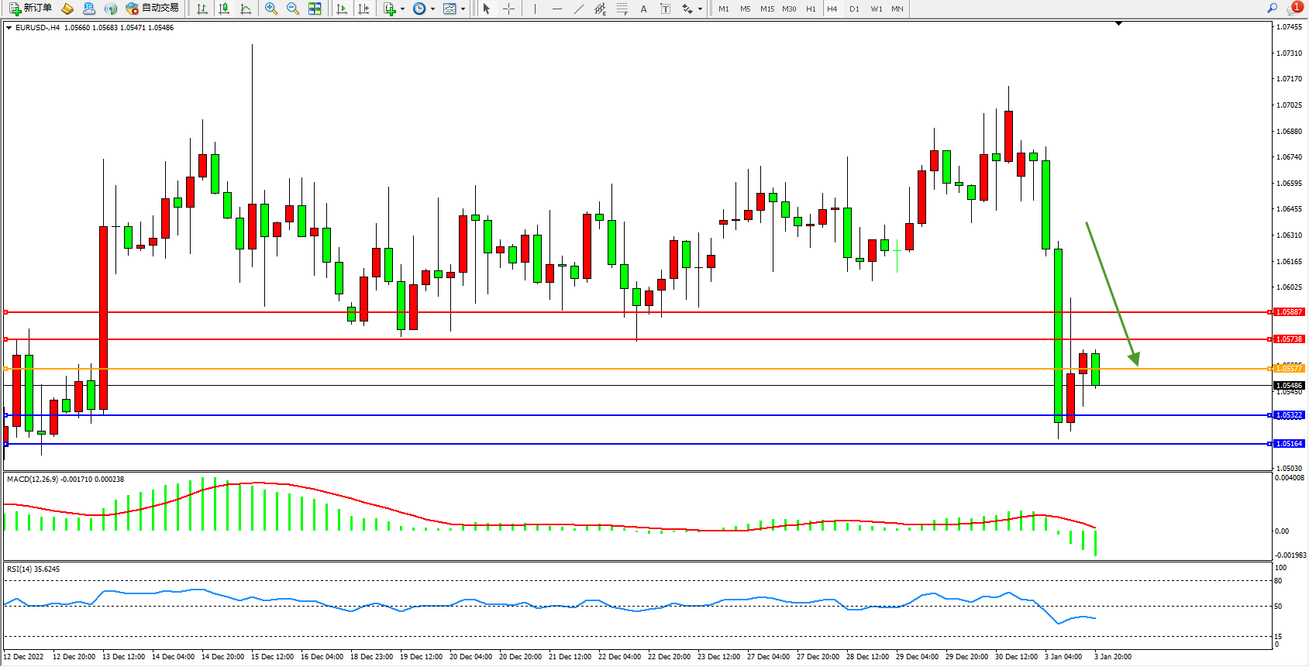Select the crosshair tool
This screenshot has height=667, width=1309.
(x=508, y=9)
